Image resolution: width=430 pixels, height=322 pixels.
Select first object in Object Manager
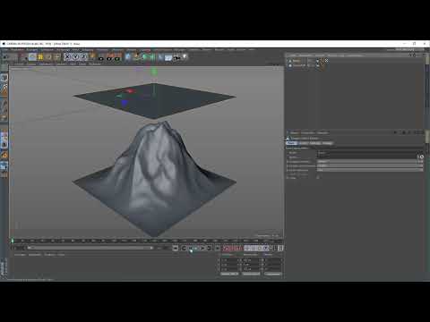[x=297, y=61]
